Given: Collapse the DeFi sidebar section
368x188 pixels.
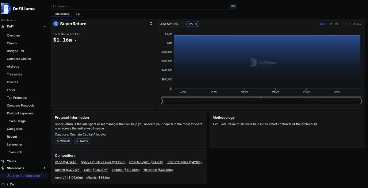Looking at the screenshot, I should pyautogui.click(x=45, y=26).
